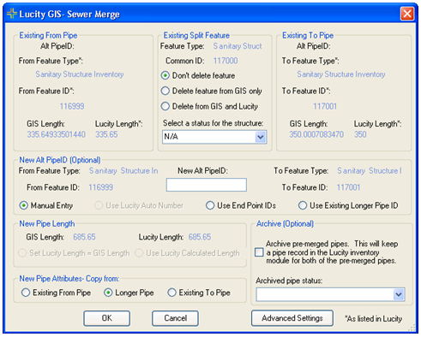This screenshot has height=337, width=421.
Task: Click the Lucity GIS title bar icon
Action: coord(12,14)
